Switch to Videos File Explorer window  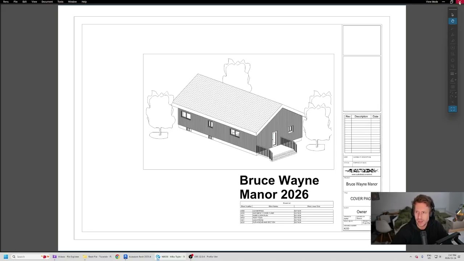pyautogui.click(x=66, y=257)
